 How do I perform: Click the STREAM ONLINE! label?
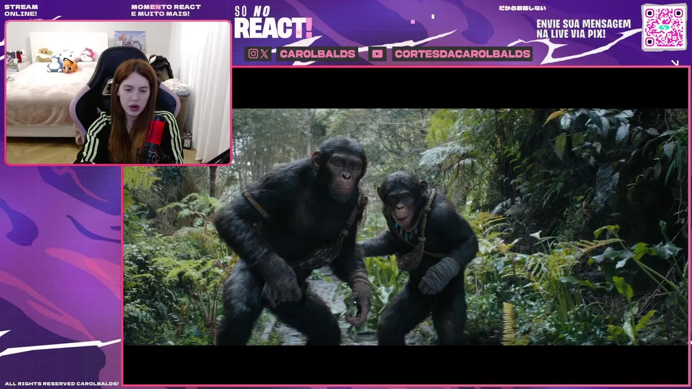pyautogui.click(x=21, y=10)
